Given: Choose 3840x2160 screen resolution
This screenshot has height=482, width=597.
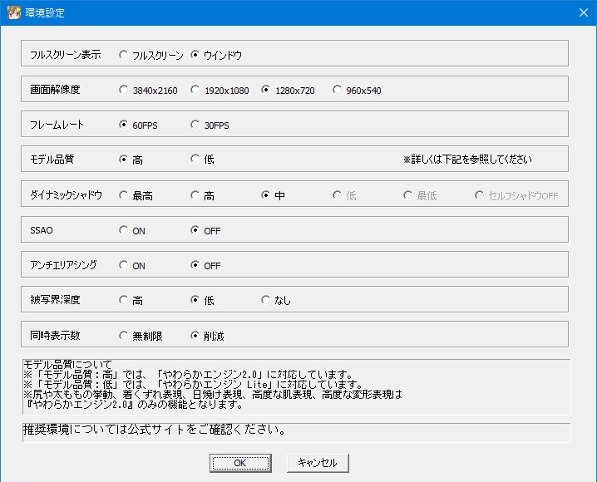Looking at the screenshot, I should 124,90.
